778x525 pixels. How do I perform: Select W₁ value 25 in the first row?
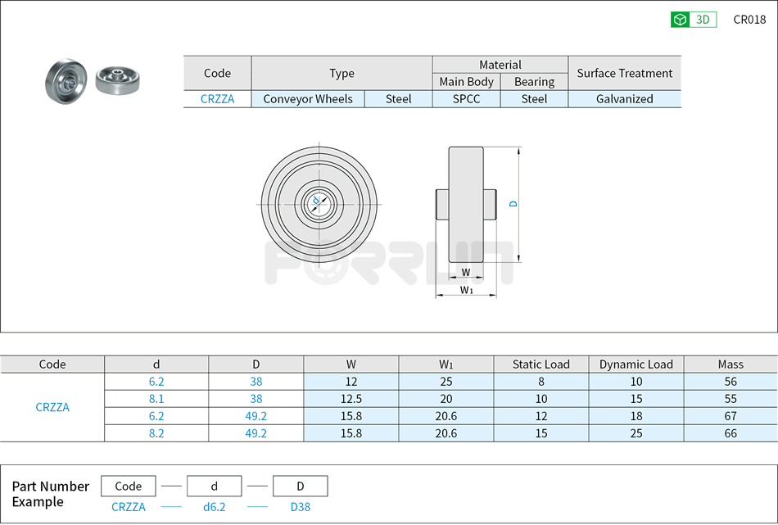click(446, 381)
